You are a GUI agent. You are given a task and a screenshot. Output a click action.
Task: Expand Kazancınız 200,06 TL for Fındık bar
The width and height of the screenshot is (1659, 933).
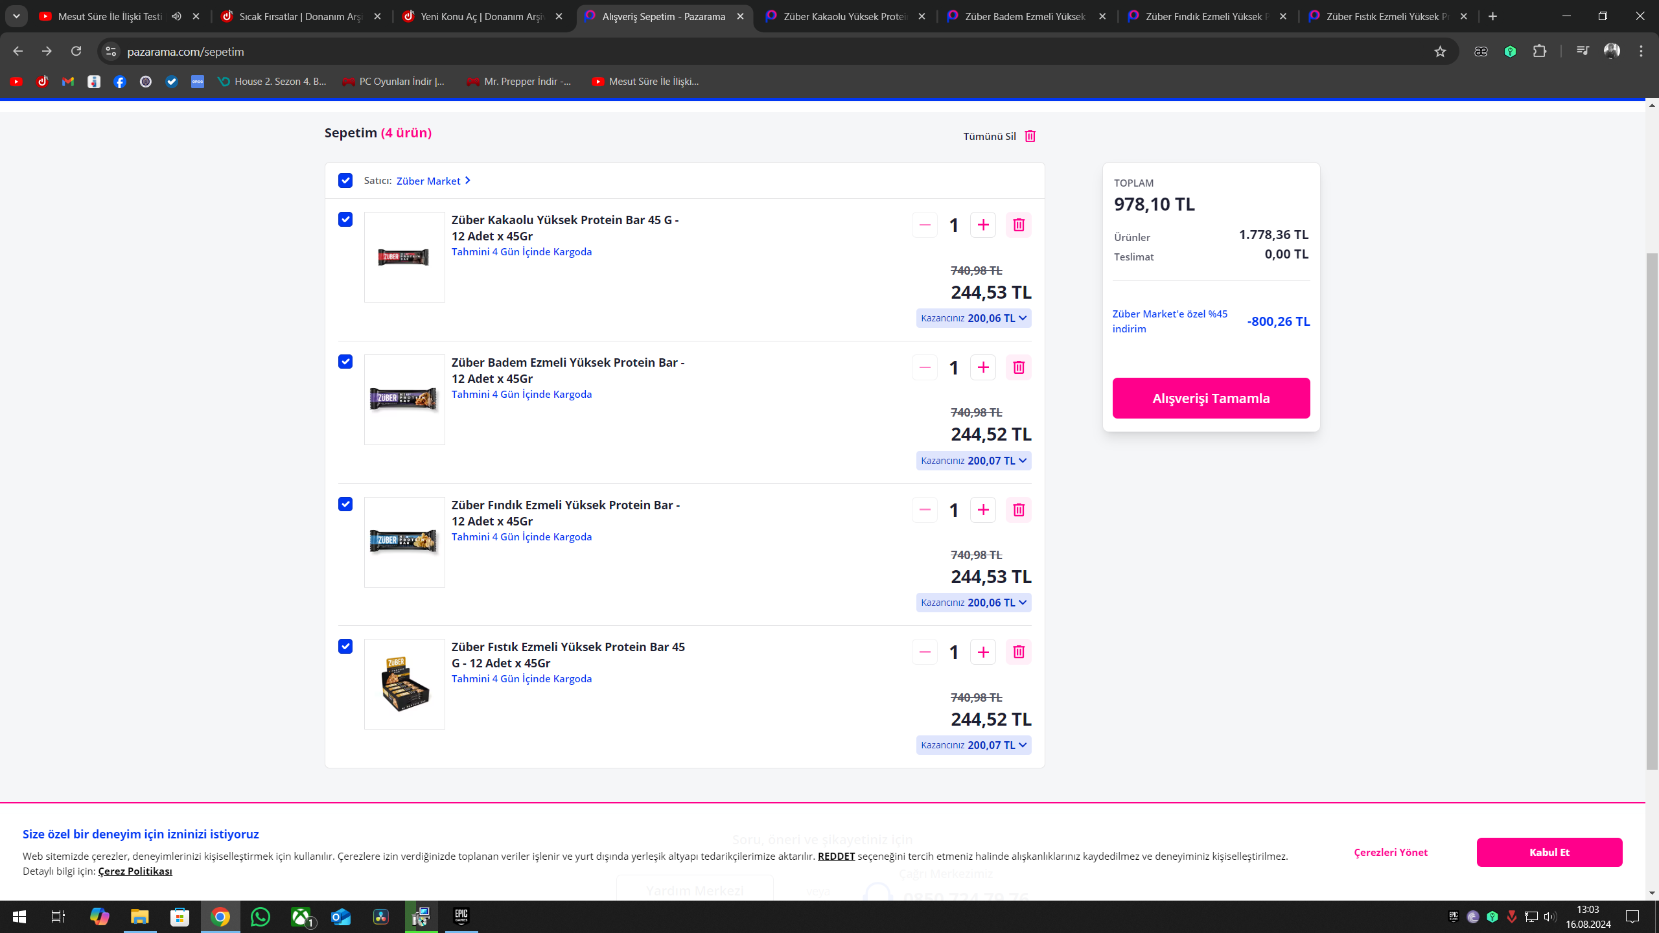(x=973, y=603)
